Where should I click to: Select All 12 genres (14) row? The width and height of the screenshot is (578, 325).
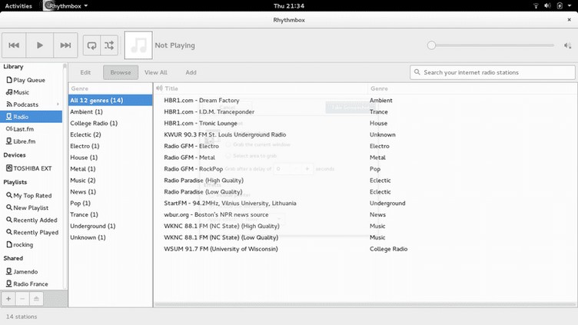[x=110, y=100]
